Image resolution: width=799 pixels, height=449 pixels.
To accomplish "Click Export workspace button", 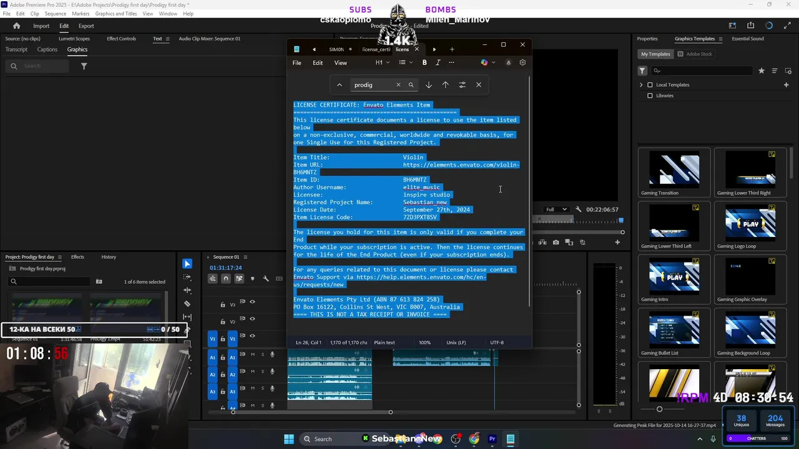I will (86, 26).
